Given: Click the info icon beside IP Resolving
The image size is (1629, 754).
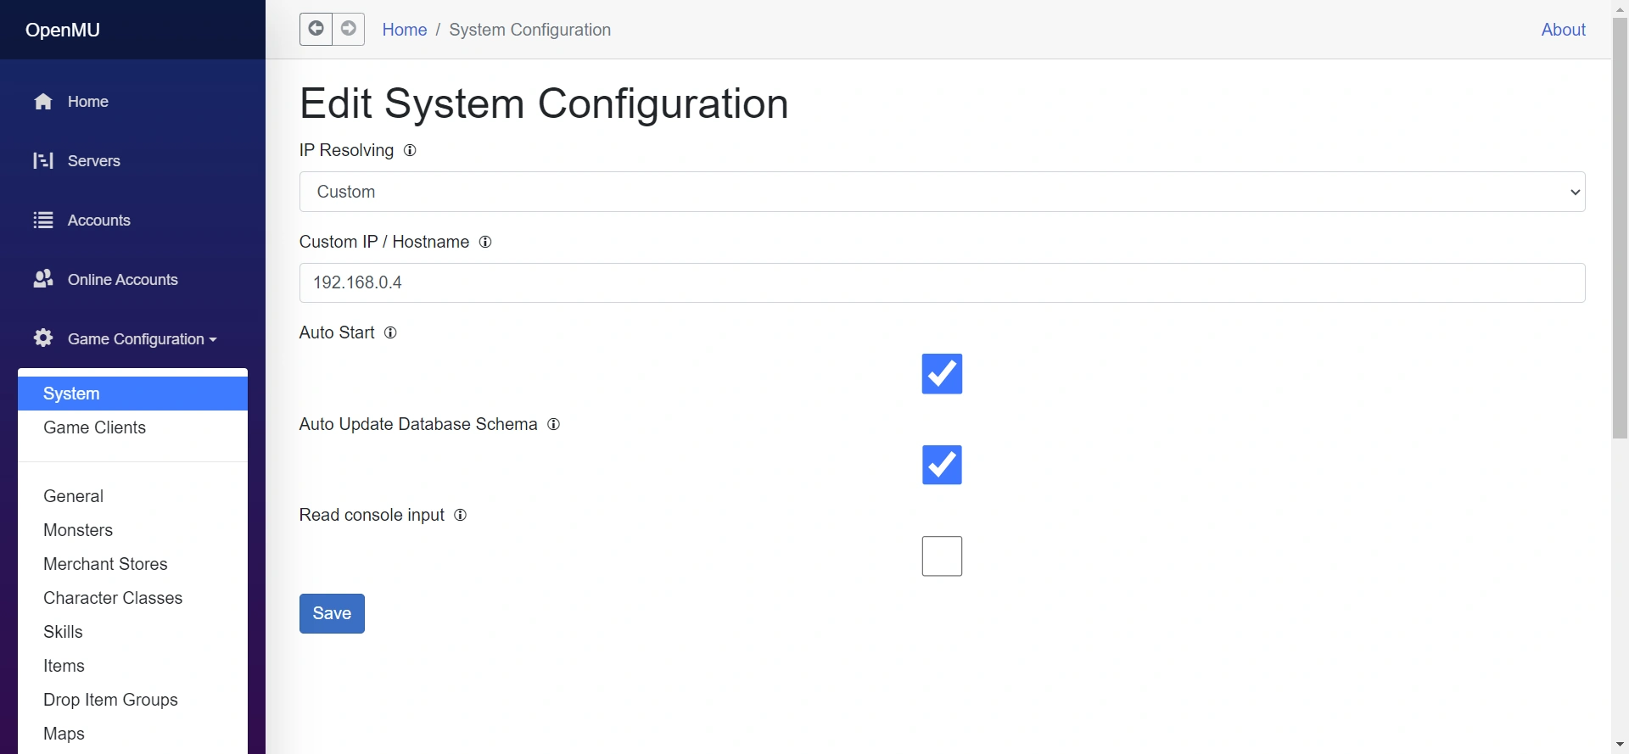Looking at the screenshot, I should [x=410, y=150].
